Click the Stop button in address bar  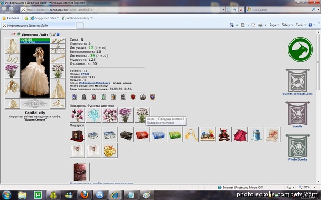[x=241, y=10]
